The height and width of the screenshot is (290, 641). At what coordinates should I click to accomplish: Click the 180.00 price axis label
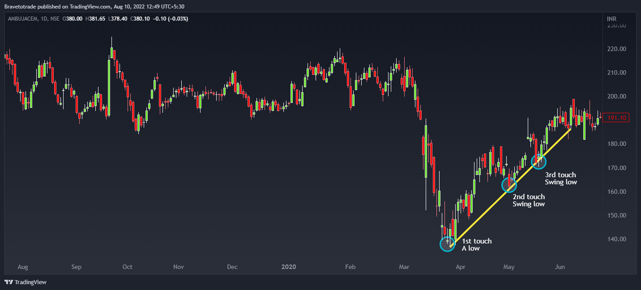(x=617, y=144)
